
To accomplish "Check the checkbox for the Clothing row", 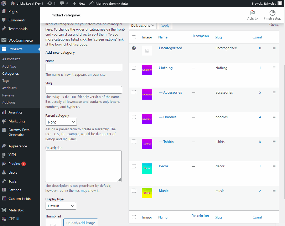I will click(x=134, y=67).
